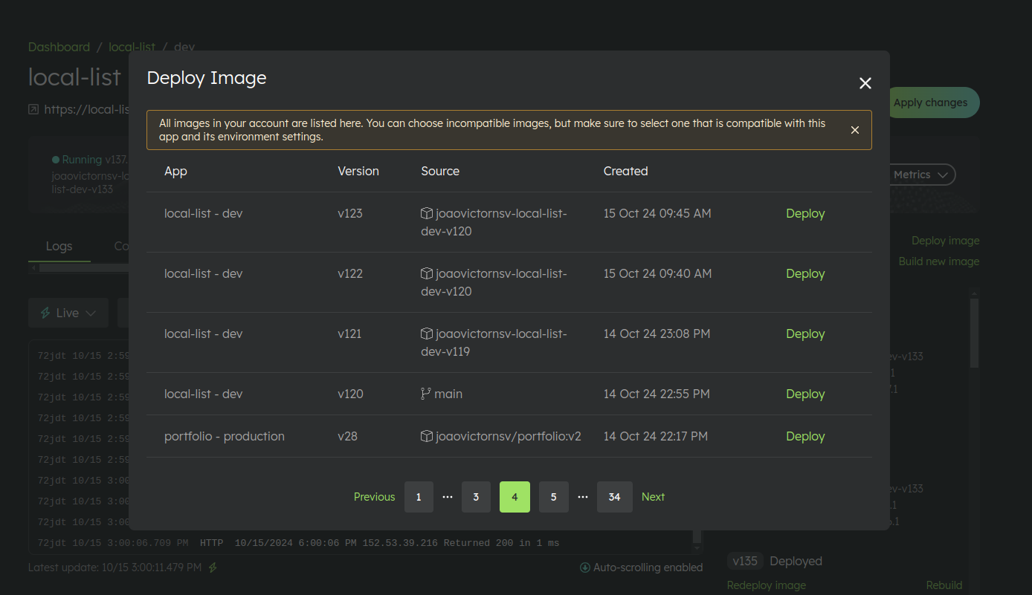Click the auto-scrolling arrow icon
The height and width of the screenshot is (595, 1032).
(584, 567)
